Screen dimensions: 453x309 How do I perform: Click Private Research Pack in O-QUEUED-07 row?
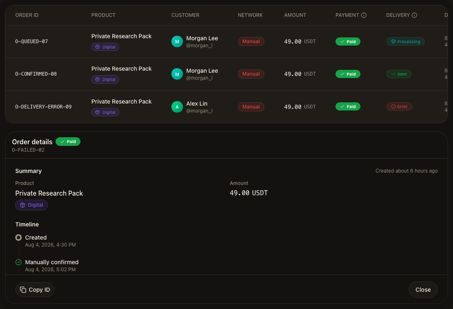(x=121, y=36)
